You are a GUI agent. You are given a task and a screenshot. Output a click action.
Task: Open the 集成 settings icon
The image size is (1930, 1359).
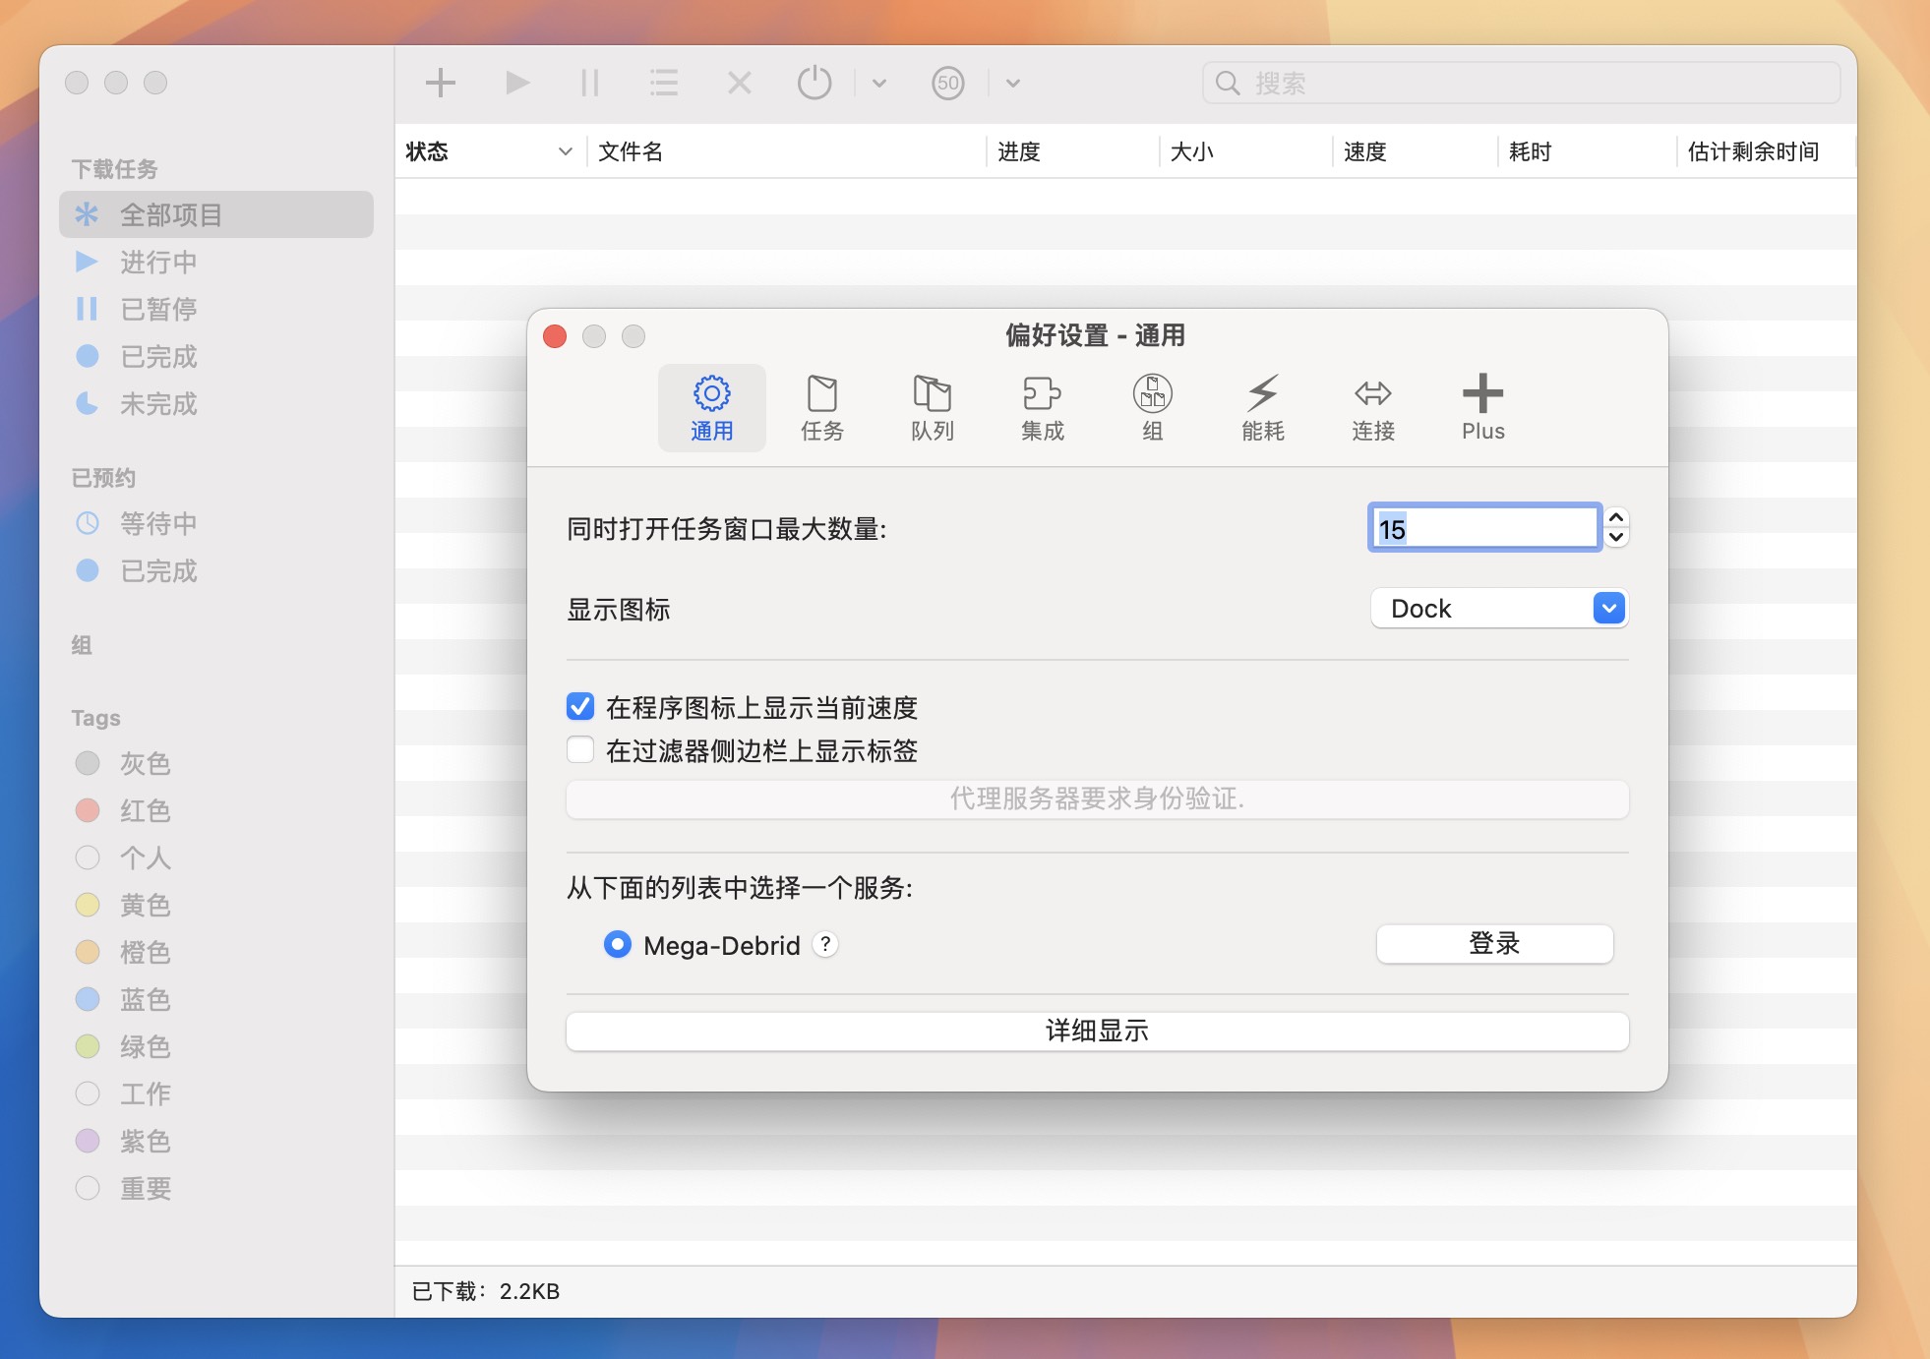pyautogui.click(x=1043, y=407)
